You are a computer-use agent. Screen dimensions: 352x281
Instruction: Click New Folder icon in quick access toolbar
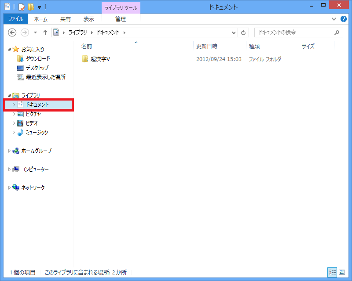(x=30, y=7)
